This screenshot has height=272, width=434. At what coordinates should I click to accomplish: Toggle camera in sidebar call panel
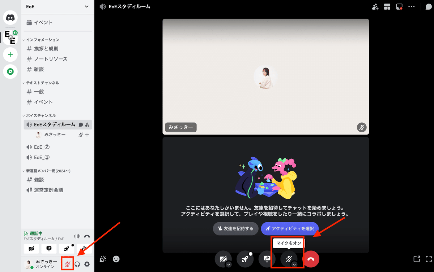pos(31,249)
